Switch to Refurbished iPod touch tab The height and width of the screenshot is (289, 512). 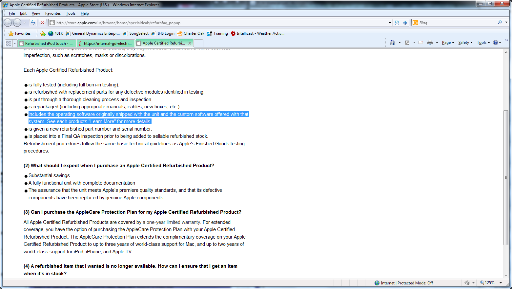point(47,43)
